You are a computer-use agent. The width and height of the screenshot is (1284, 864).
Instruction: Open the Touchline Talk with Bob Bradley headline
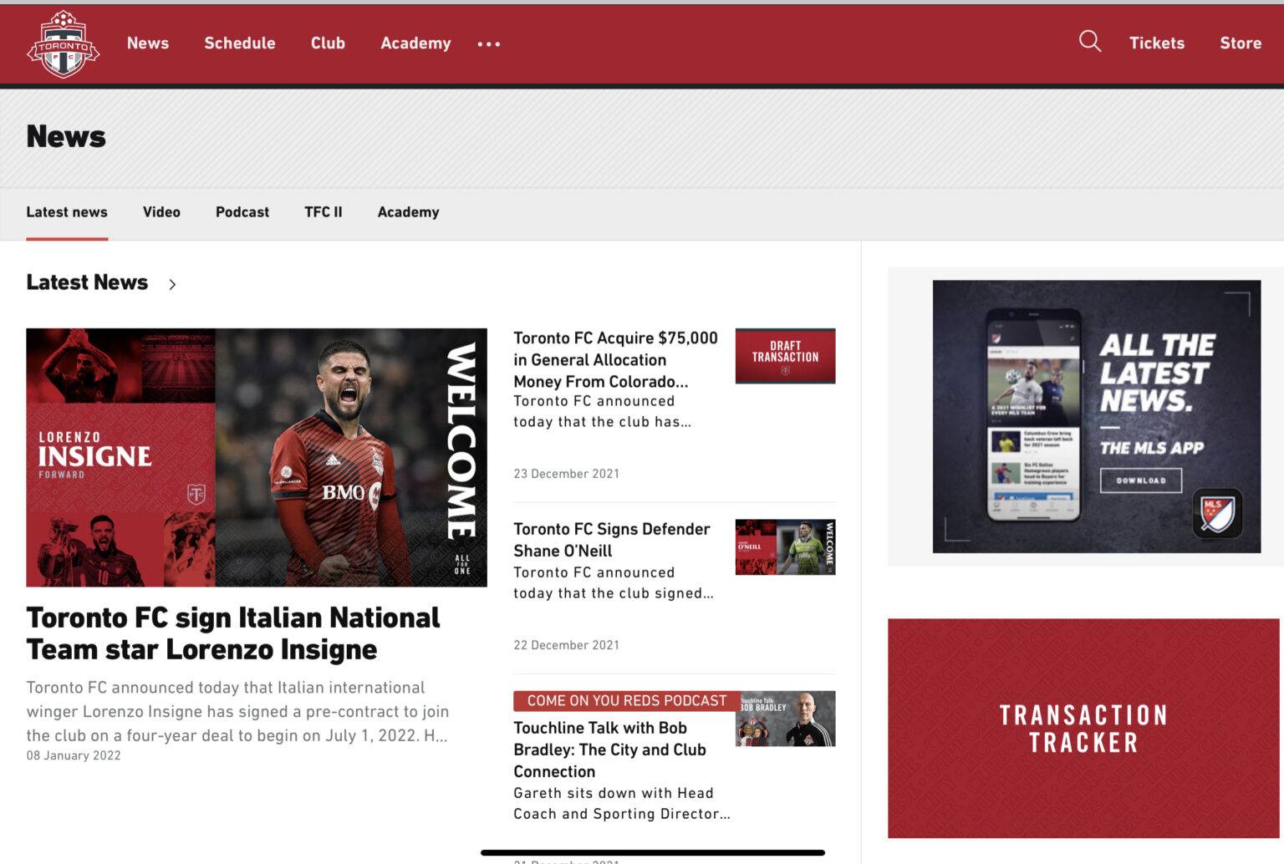click(x=610, y=750)
